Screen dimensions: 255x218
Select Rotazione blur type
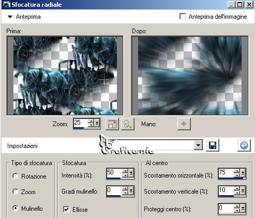point(16,176)
